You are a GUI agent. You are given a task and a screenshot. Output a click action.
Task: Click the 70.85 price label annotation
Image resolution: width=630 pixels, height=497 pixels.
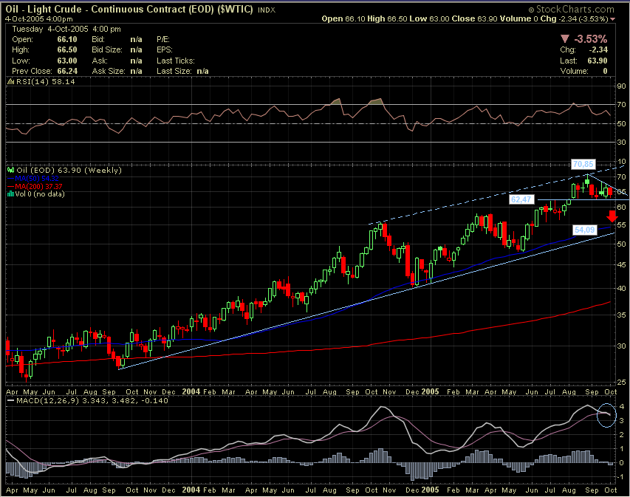coord(583,164)
